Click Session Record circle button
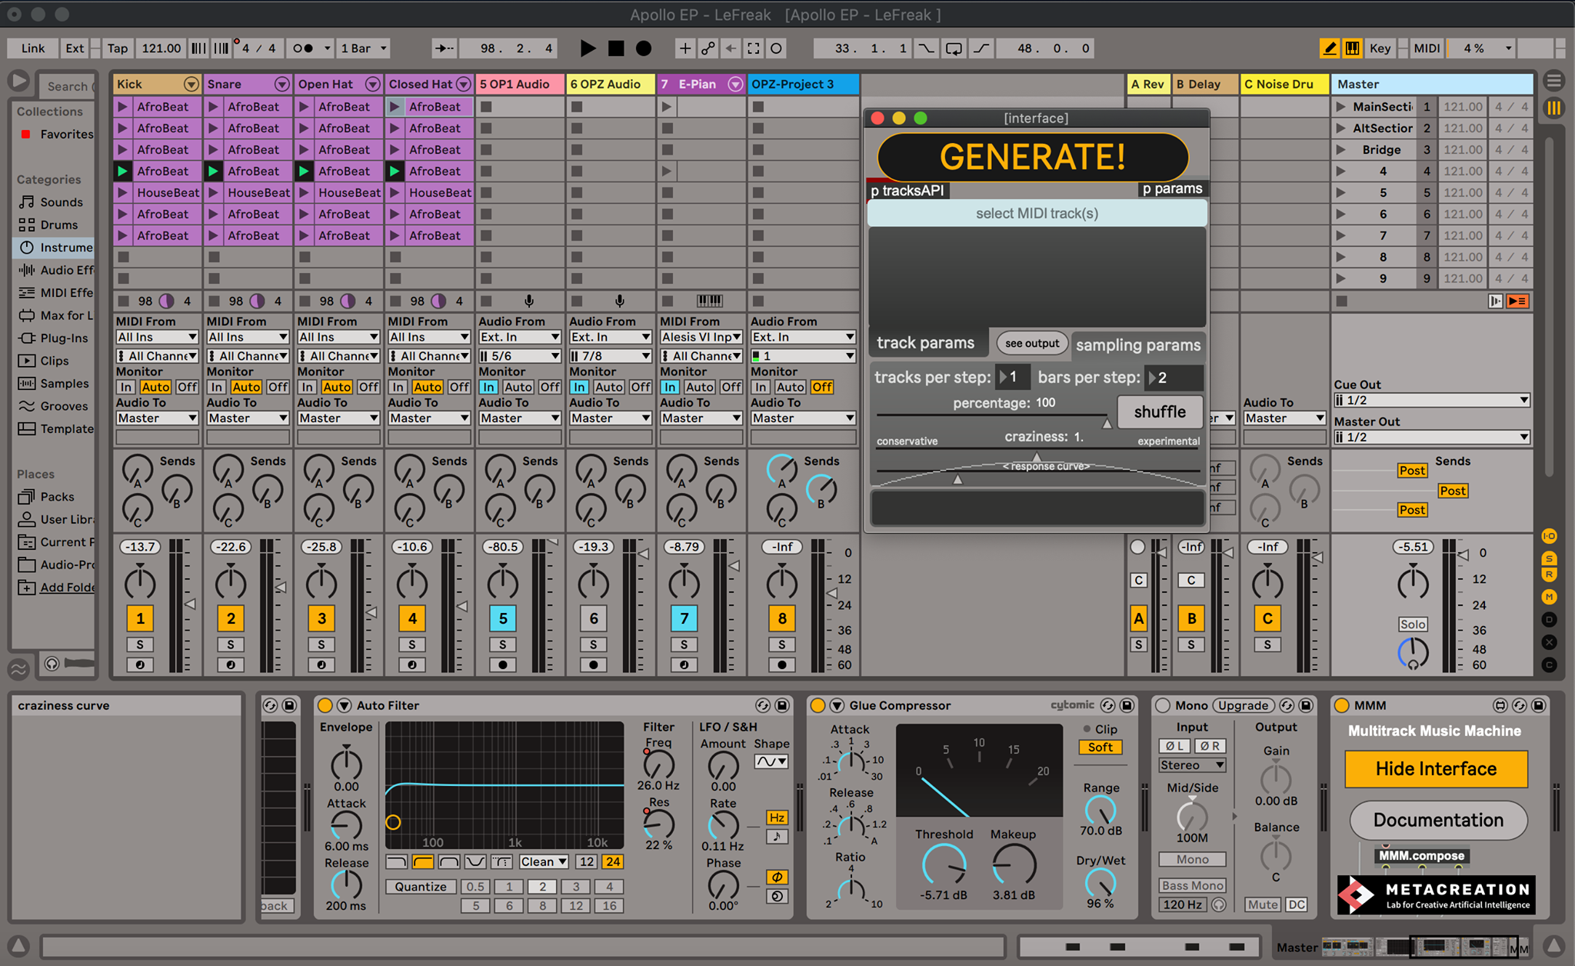 pyautogui.click(x=777, y=48)
